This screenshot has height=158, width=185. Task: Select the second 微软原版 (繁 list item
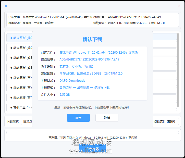19,68
